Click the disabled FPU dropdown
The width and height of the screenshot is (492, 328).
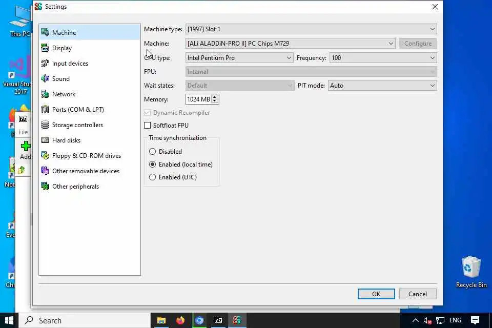(311, 72)
